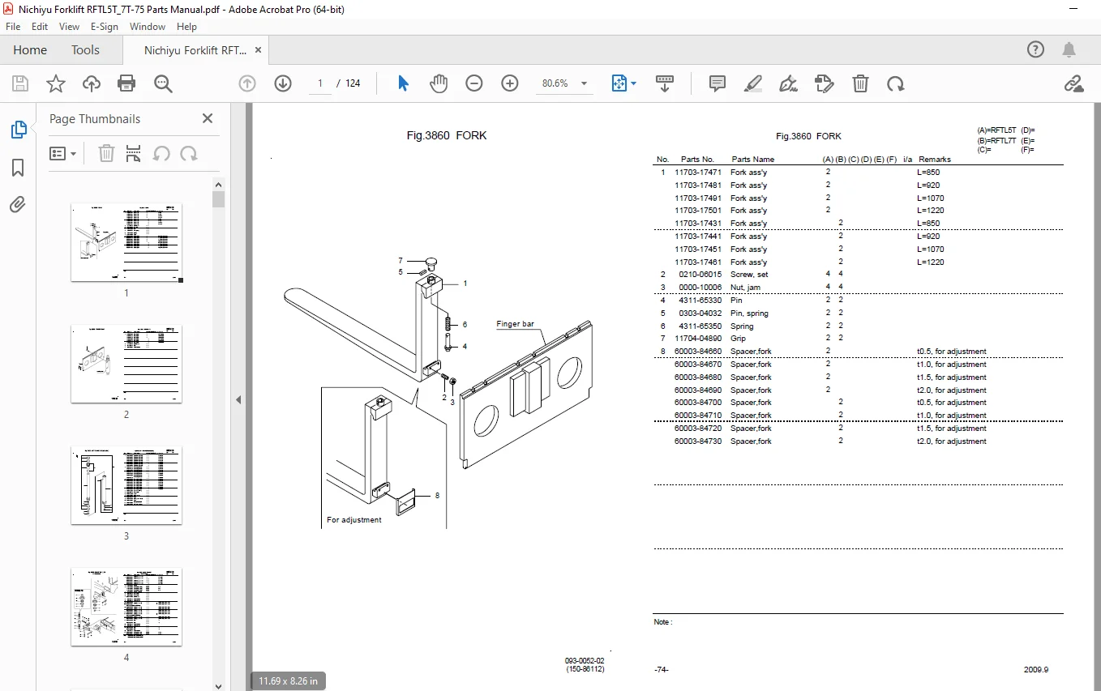
Task: Click the 'Pin, spring' parts name
Action: click(749, 314)
